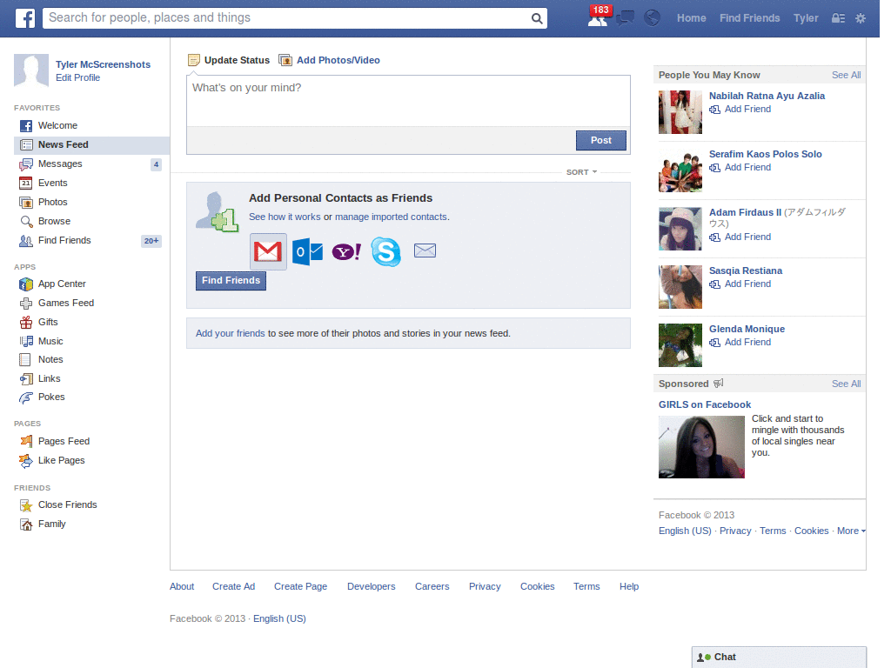Open the Careers footer link
The width and height of the screenshot is (891, 668).
click(x=432, y=586)
